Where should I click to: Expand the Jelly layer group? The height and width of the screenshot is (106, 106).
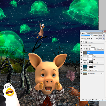pyautogui.click(x=84, y=45)
